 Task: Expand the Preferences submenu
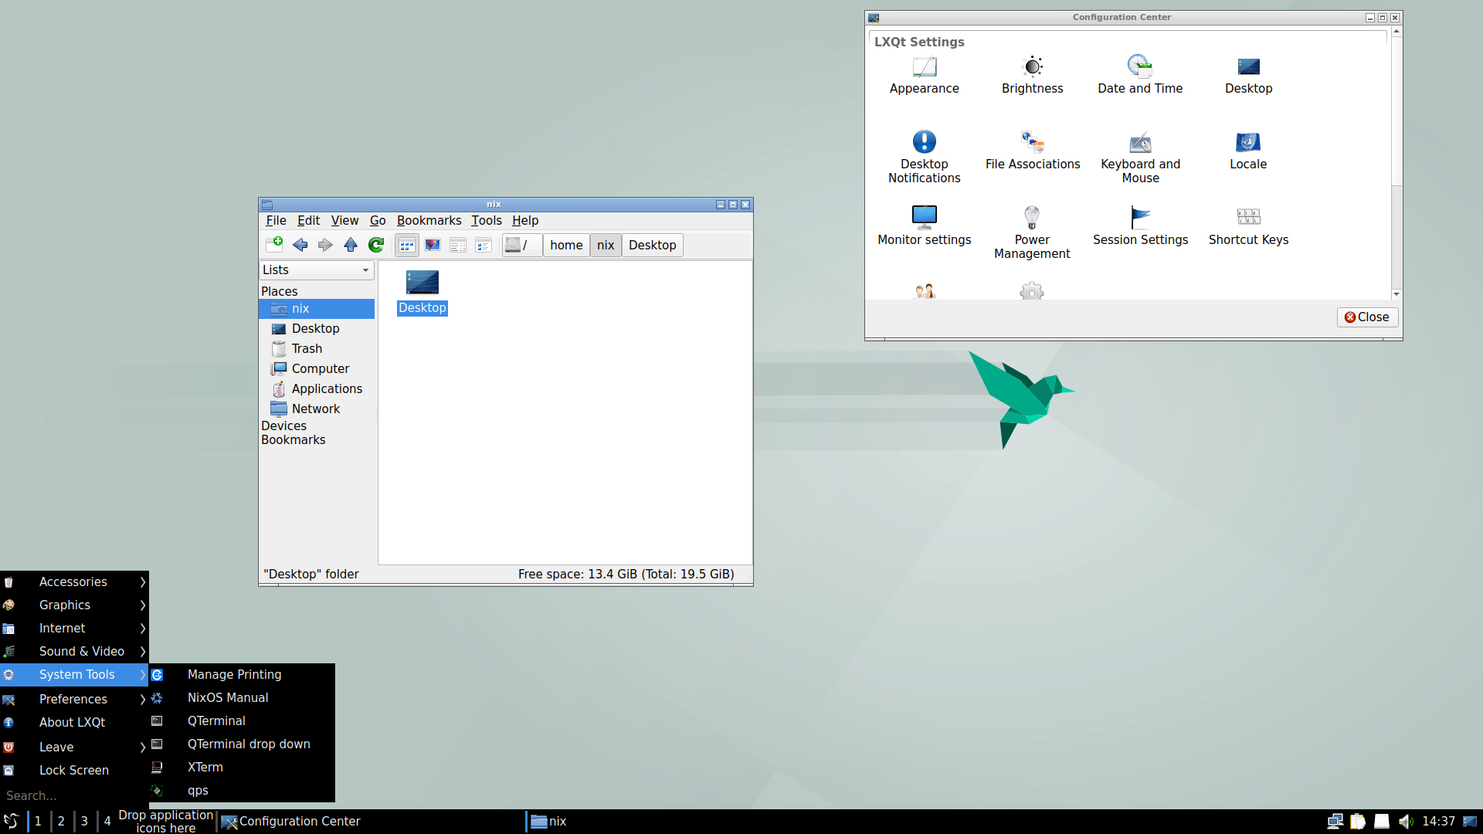tap(74, 699)
